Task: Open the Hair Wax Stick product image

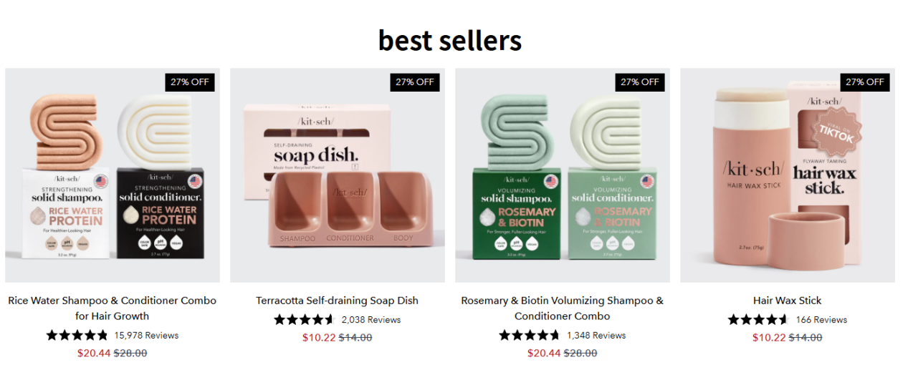Action: tap(788, 175)
